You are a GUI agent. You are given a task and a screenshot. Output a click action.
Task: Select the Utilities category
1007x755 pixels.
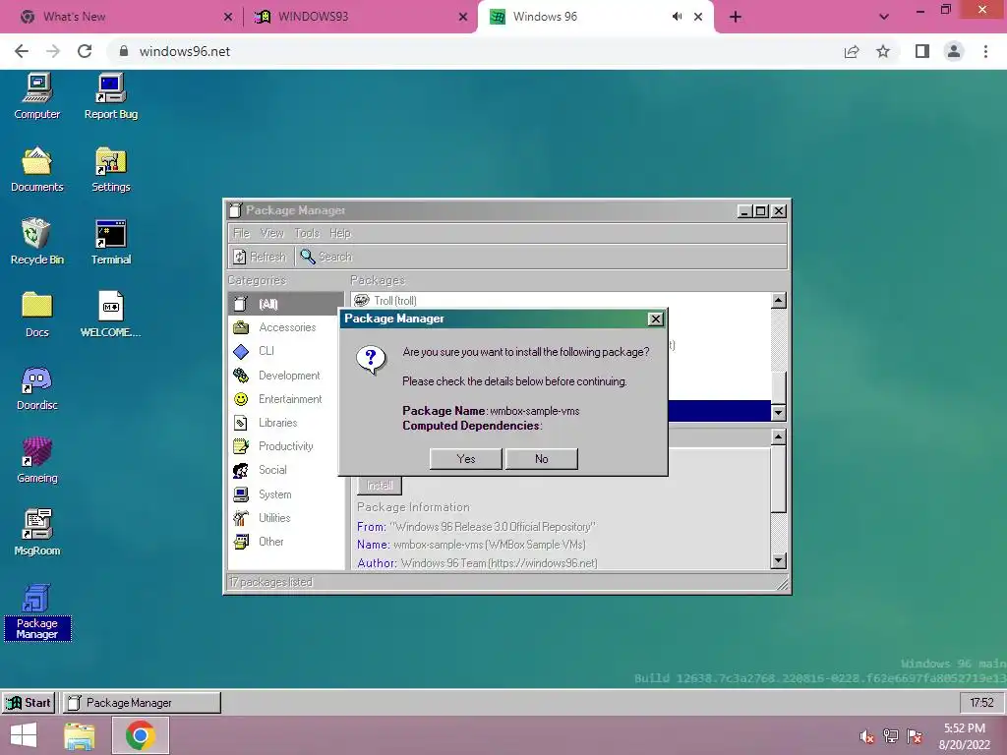tap(286, 518)
